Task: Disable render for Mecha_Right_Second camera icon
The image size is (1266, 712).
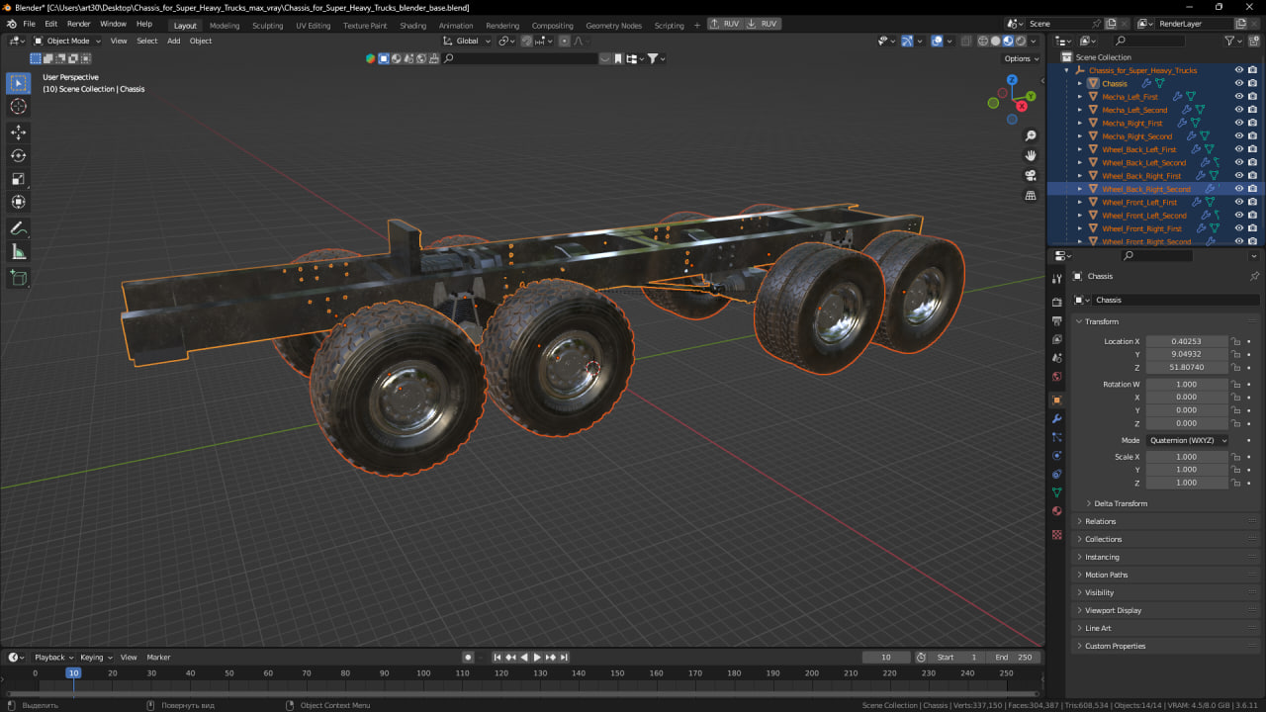Action: (1252, 136)
